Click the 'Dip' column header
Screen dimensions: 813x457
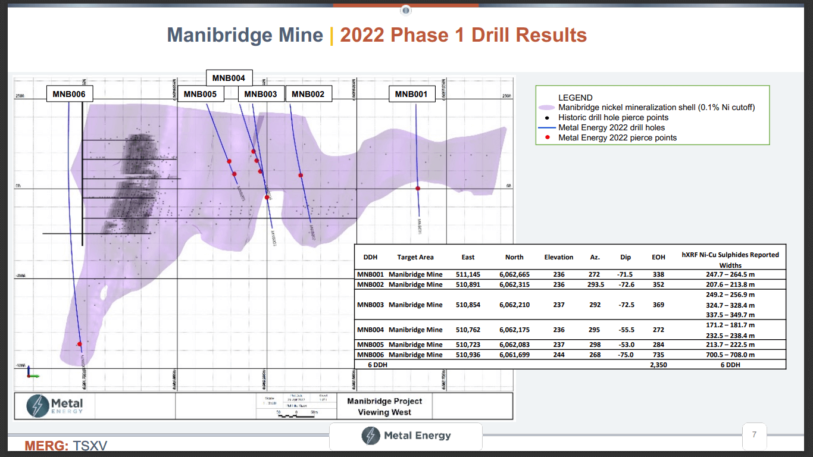tap(626, 257)
